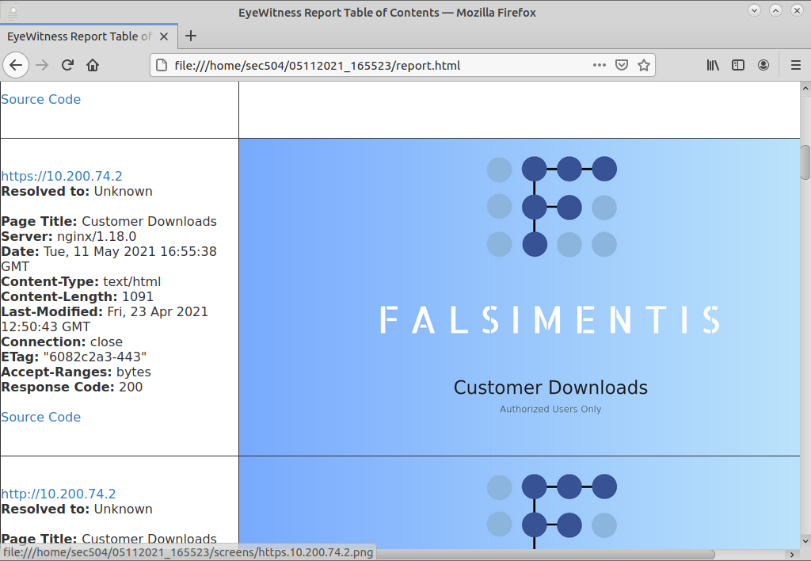Minimize the Firefox window

tap(754, 10)
